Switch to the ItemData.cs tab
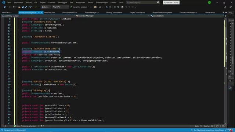235x132 pixels. [7, 12]
